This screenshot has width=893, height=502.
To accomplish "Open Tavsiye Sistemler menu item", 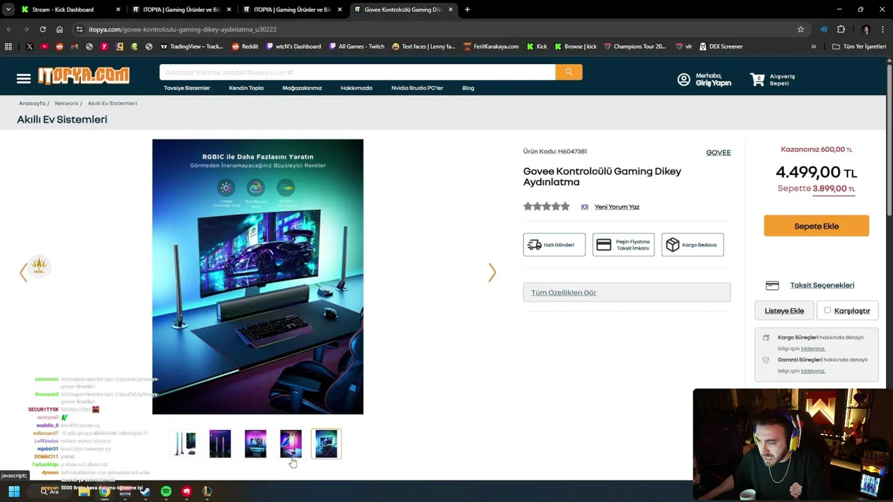I will (x=187, y=88).
